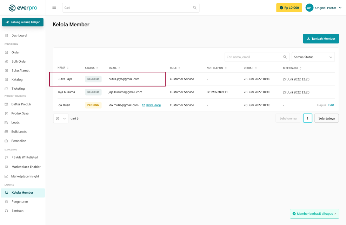Click phone number 081989289111
This screenshot has height=225, width=346.
(217, 92)
